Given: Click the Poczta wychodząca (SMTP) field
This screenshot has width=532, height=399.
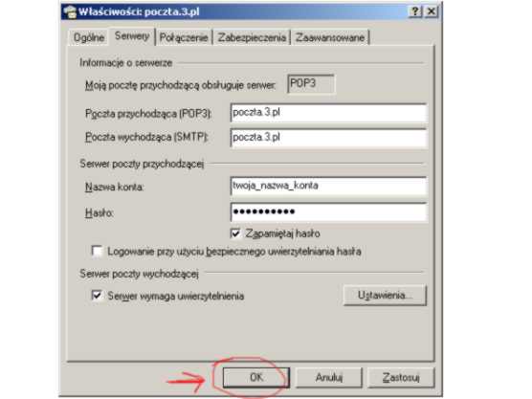Looking at the screenshot, I should 328,138.
